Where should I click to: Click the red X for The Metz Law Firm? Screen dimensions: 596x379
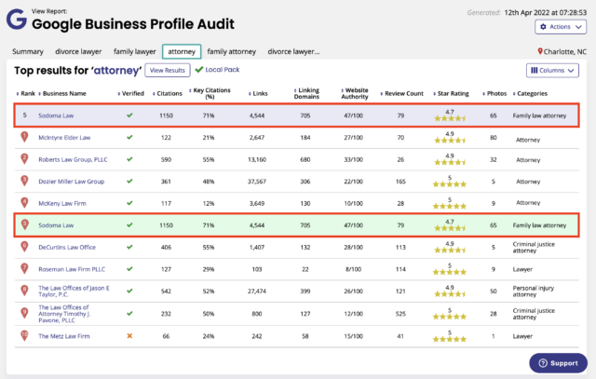click(x=129, y=335)
